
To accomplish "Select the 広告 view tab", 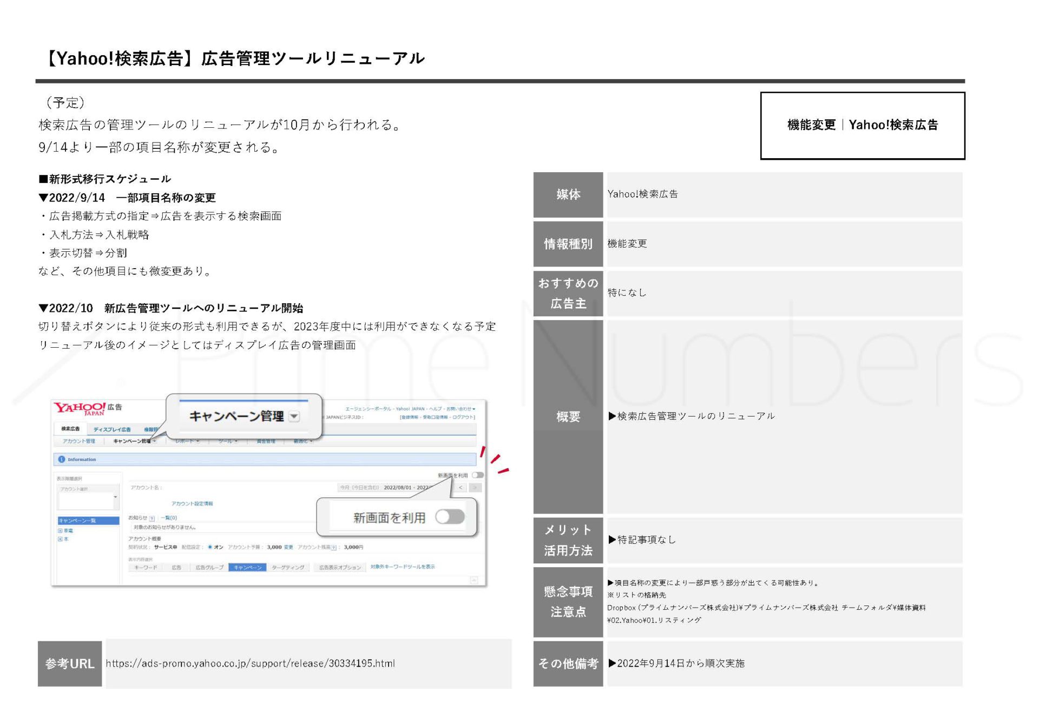I will click(176, 568).
